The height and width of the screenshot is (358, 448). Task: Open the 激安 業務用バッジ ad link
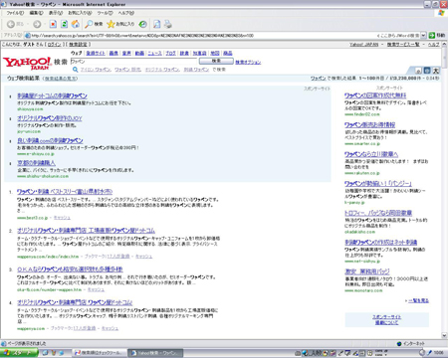[367, 271]
